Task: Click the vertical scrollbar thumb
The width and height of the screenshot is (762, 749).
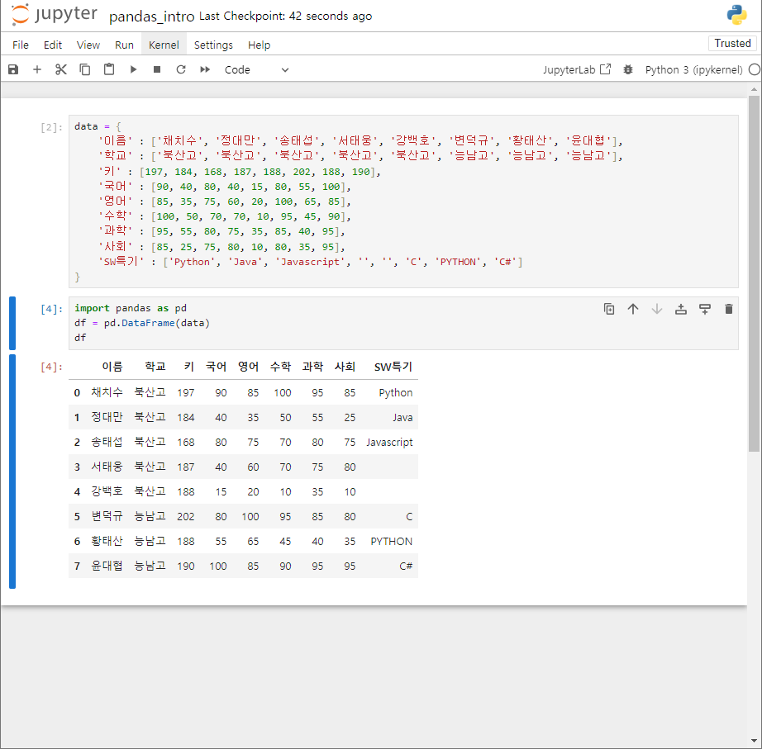Action: 754,273
